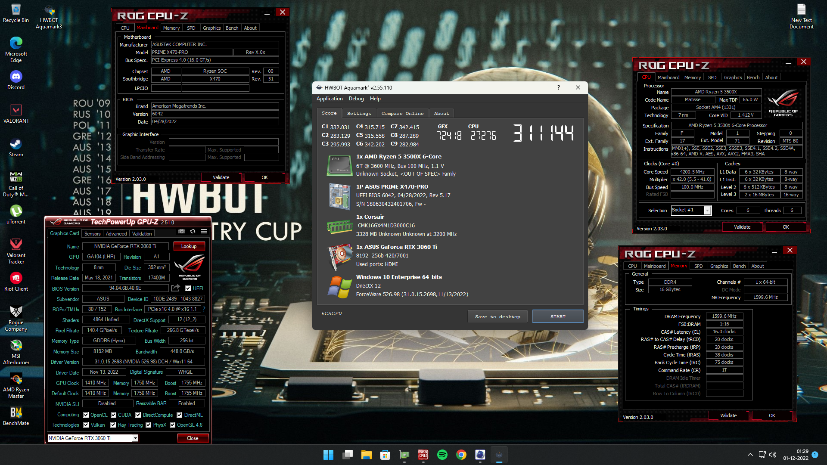
Task: Open Rogue Company desktop icon
Action: click(x=16, y=319)
